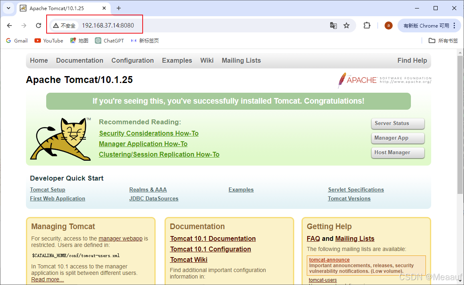Expand the tab search dropdown
Screen dimensions: 464x285
click(9, 8)
